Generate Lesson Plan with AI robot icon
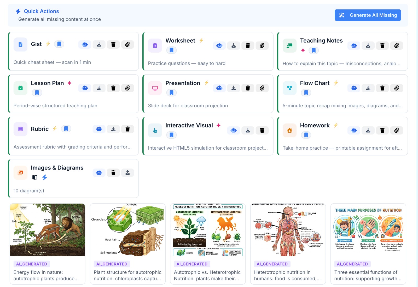Viewport: 418px width, 287px height. click(x=85, y=88)
